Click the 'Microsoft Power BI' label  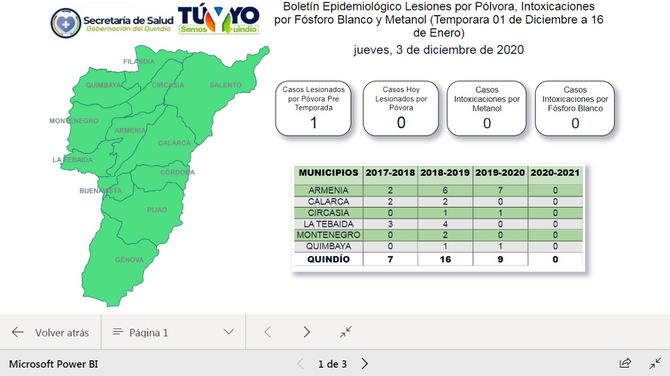(x=53, y=364)
